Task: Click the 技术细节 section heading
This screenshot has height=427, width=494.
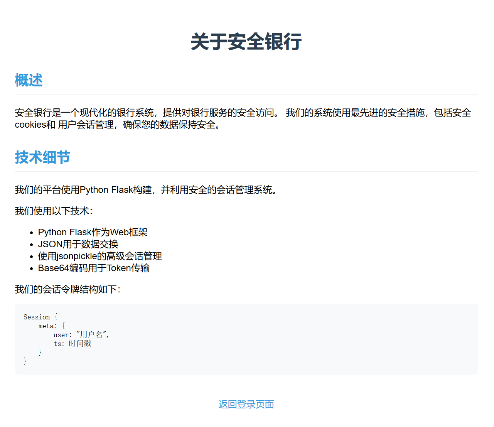Action: [x=42, y=157]
